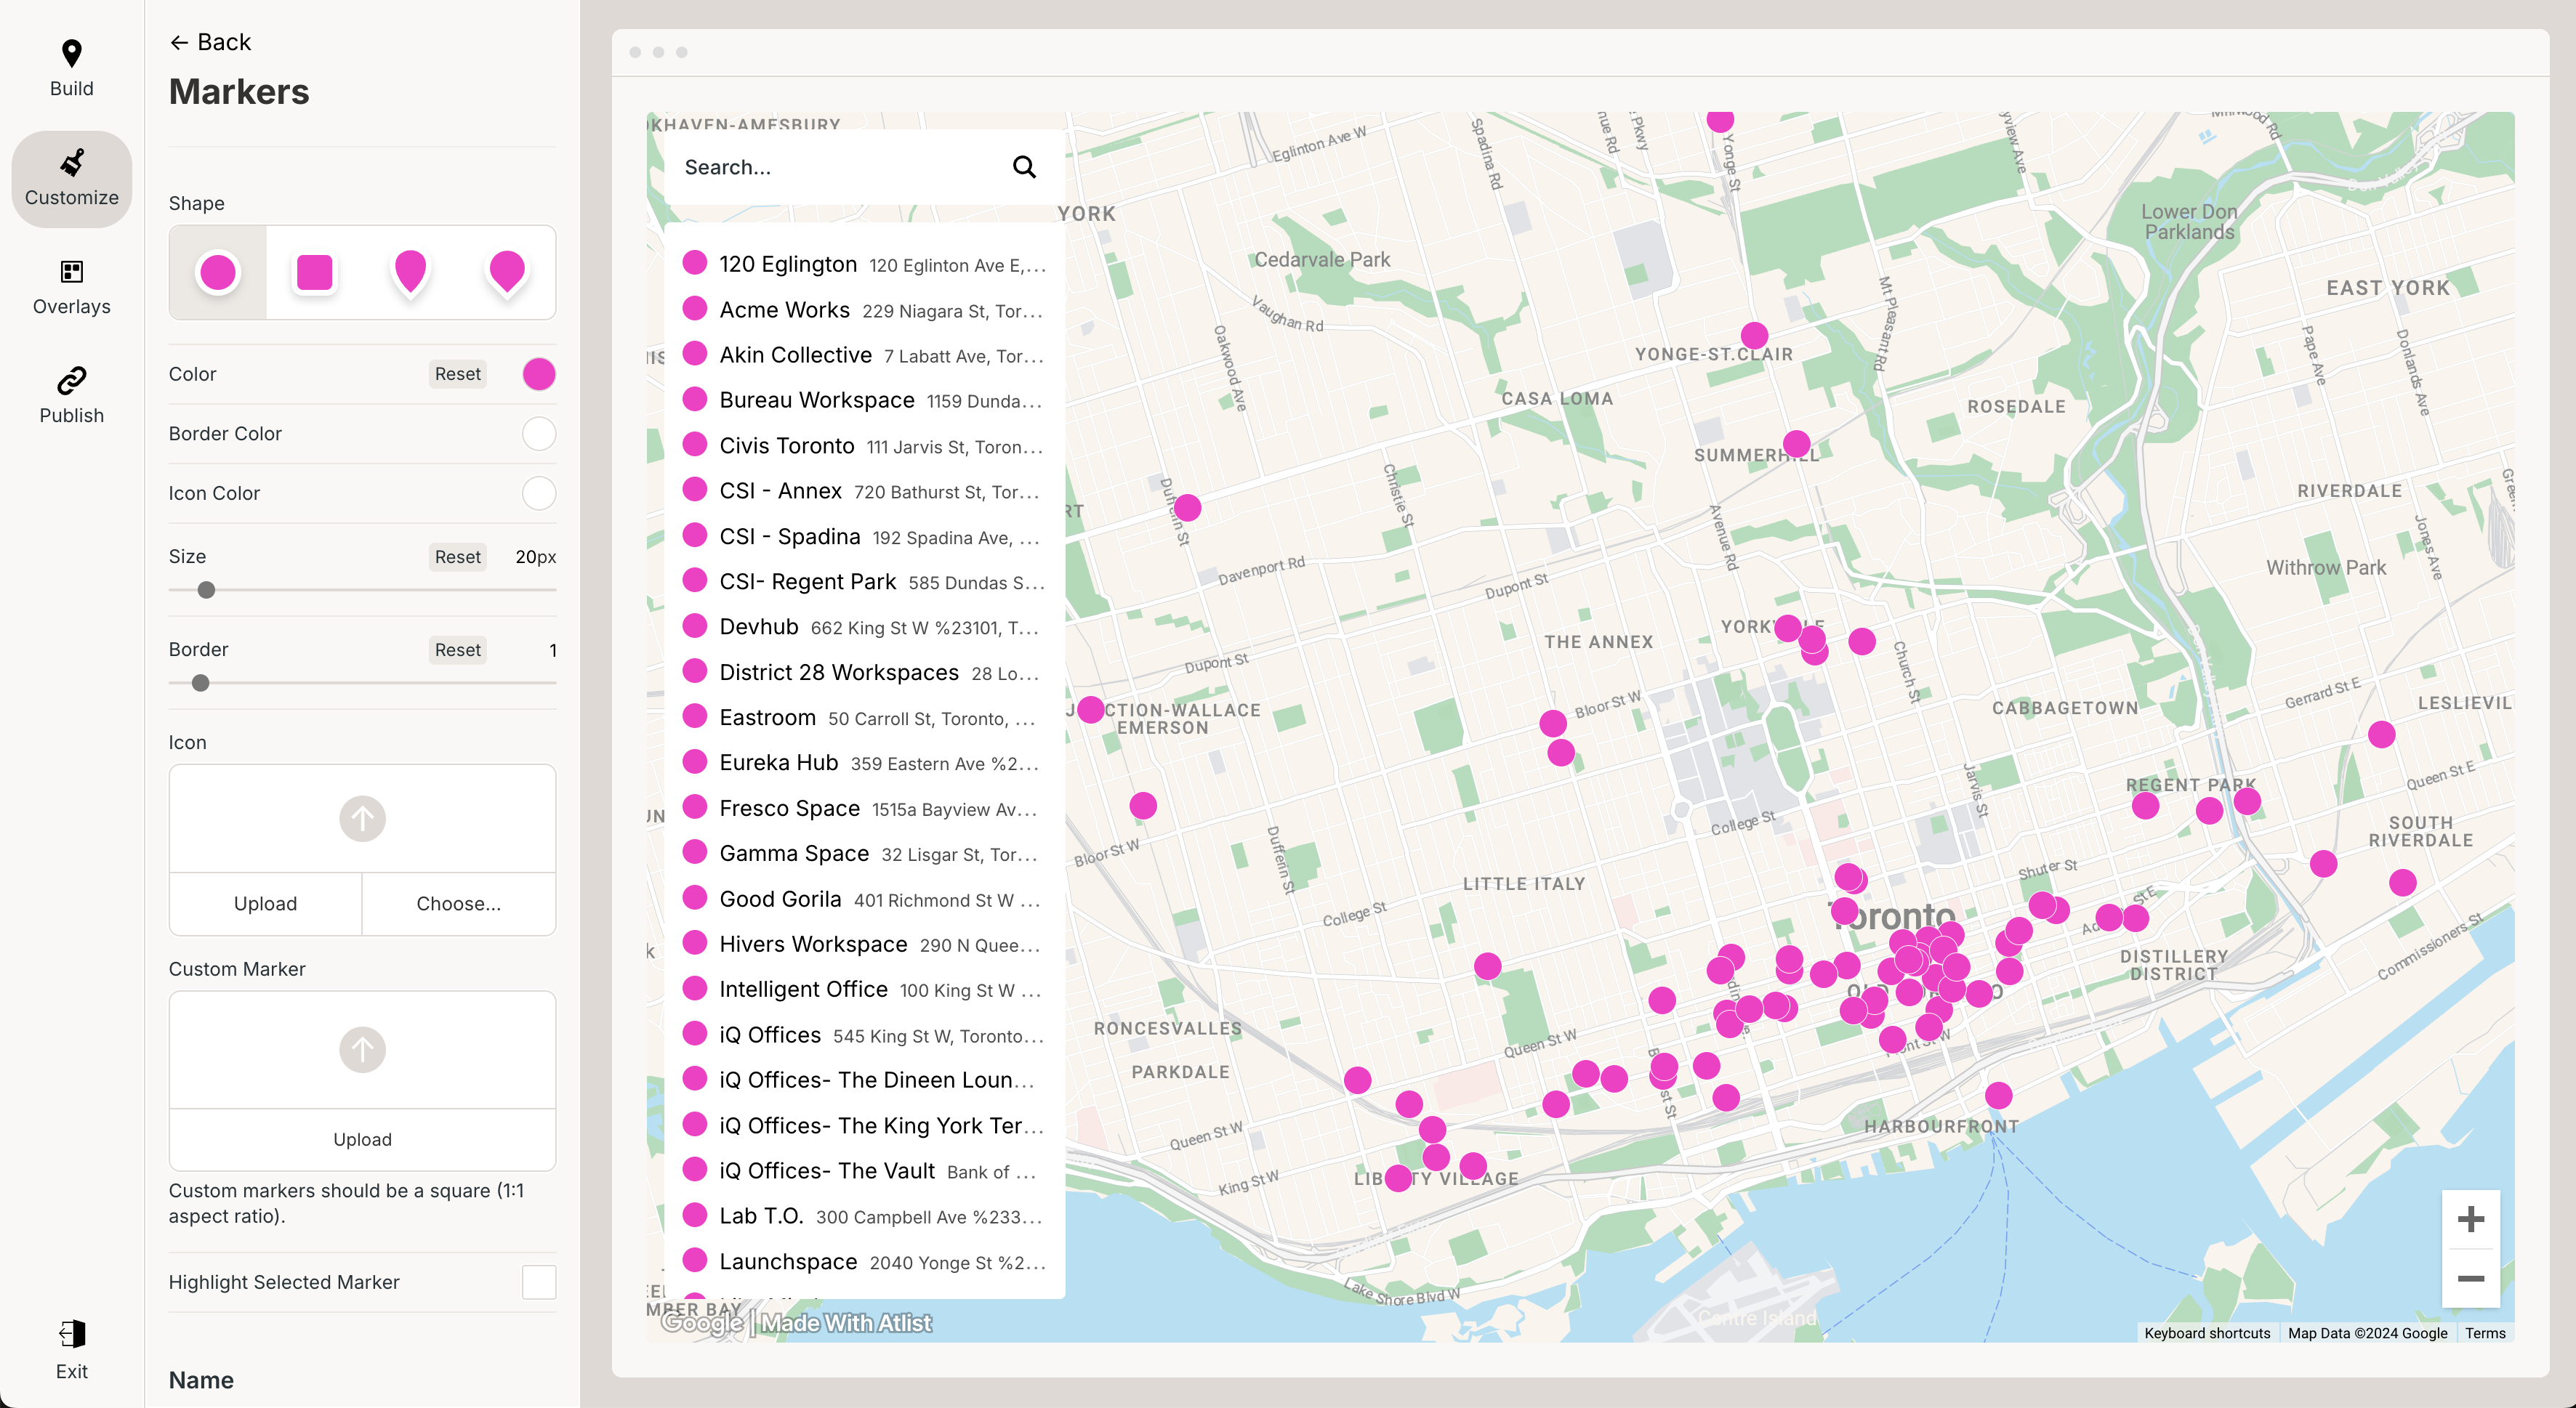The image size is (2576, 1408).
Task: Open the magenta Color swatch picker
Action: pyautogui.click(x=538, y=373)
